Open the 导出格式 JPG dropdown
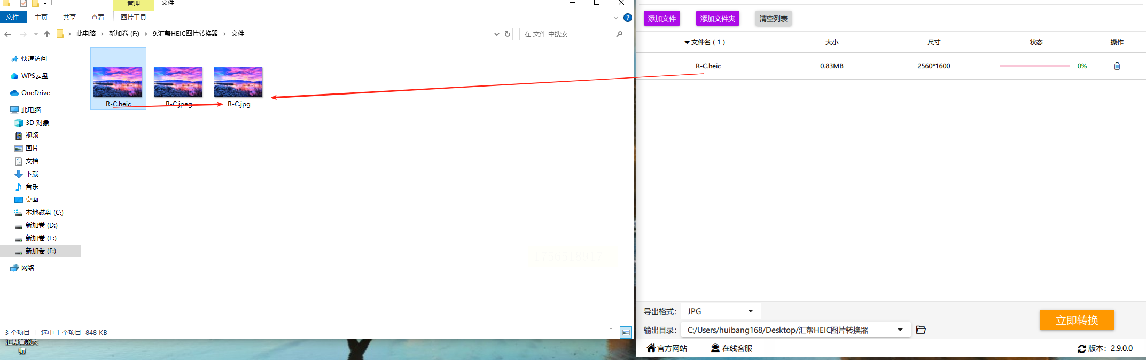 coord(721,311)
